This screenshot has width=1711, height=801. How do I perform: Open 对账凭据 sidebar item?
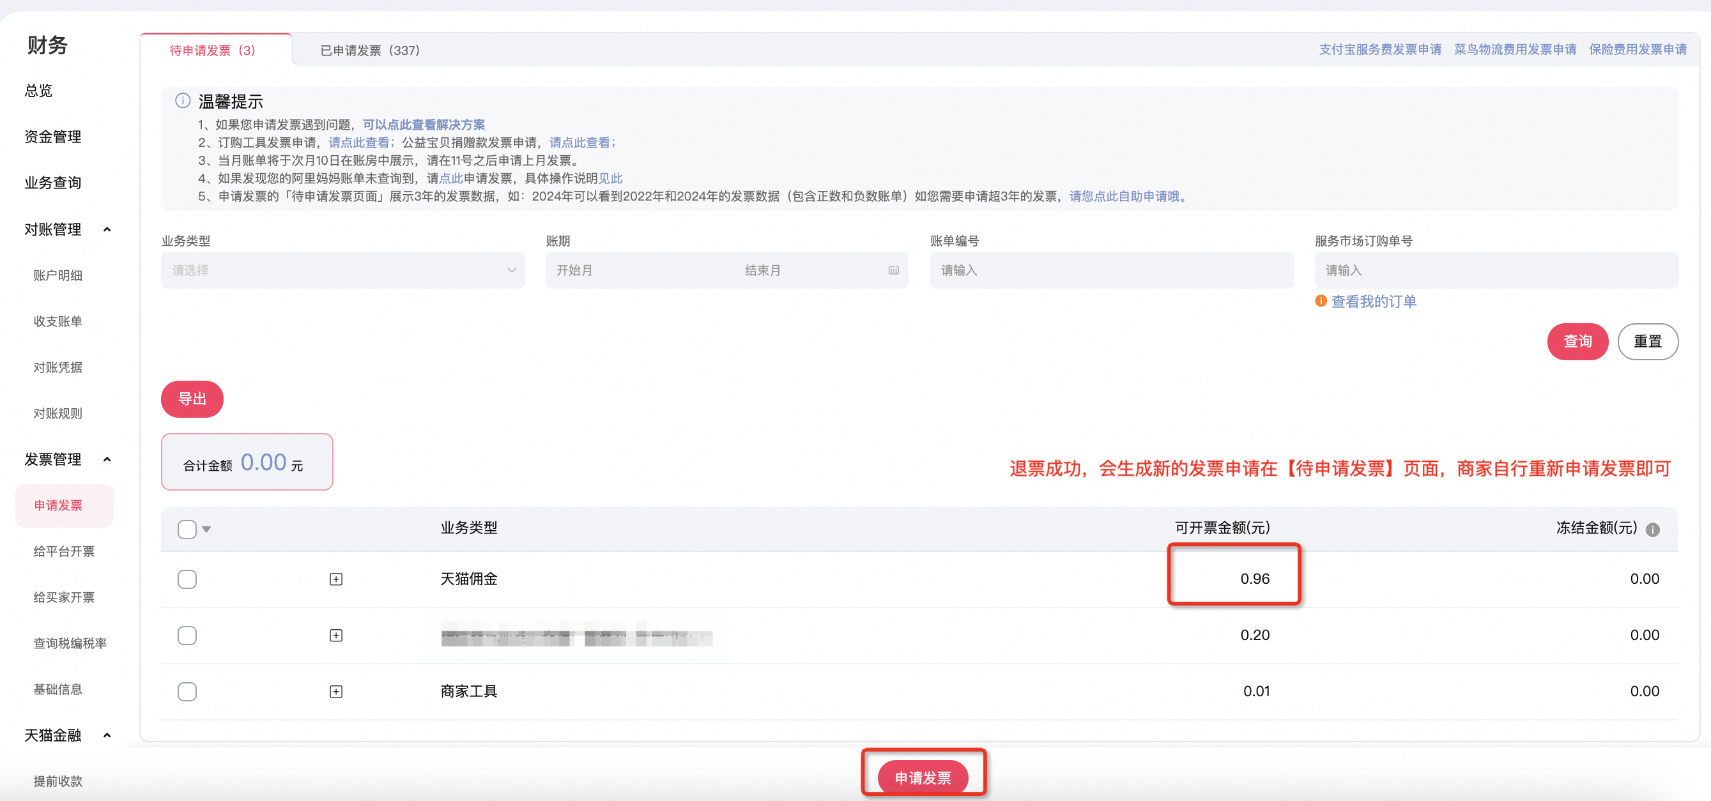pyautogui.click(x=58, y=367)
